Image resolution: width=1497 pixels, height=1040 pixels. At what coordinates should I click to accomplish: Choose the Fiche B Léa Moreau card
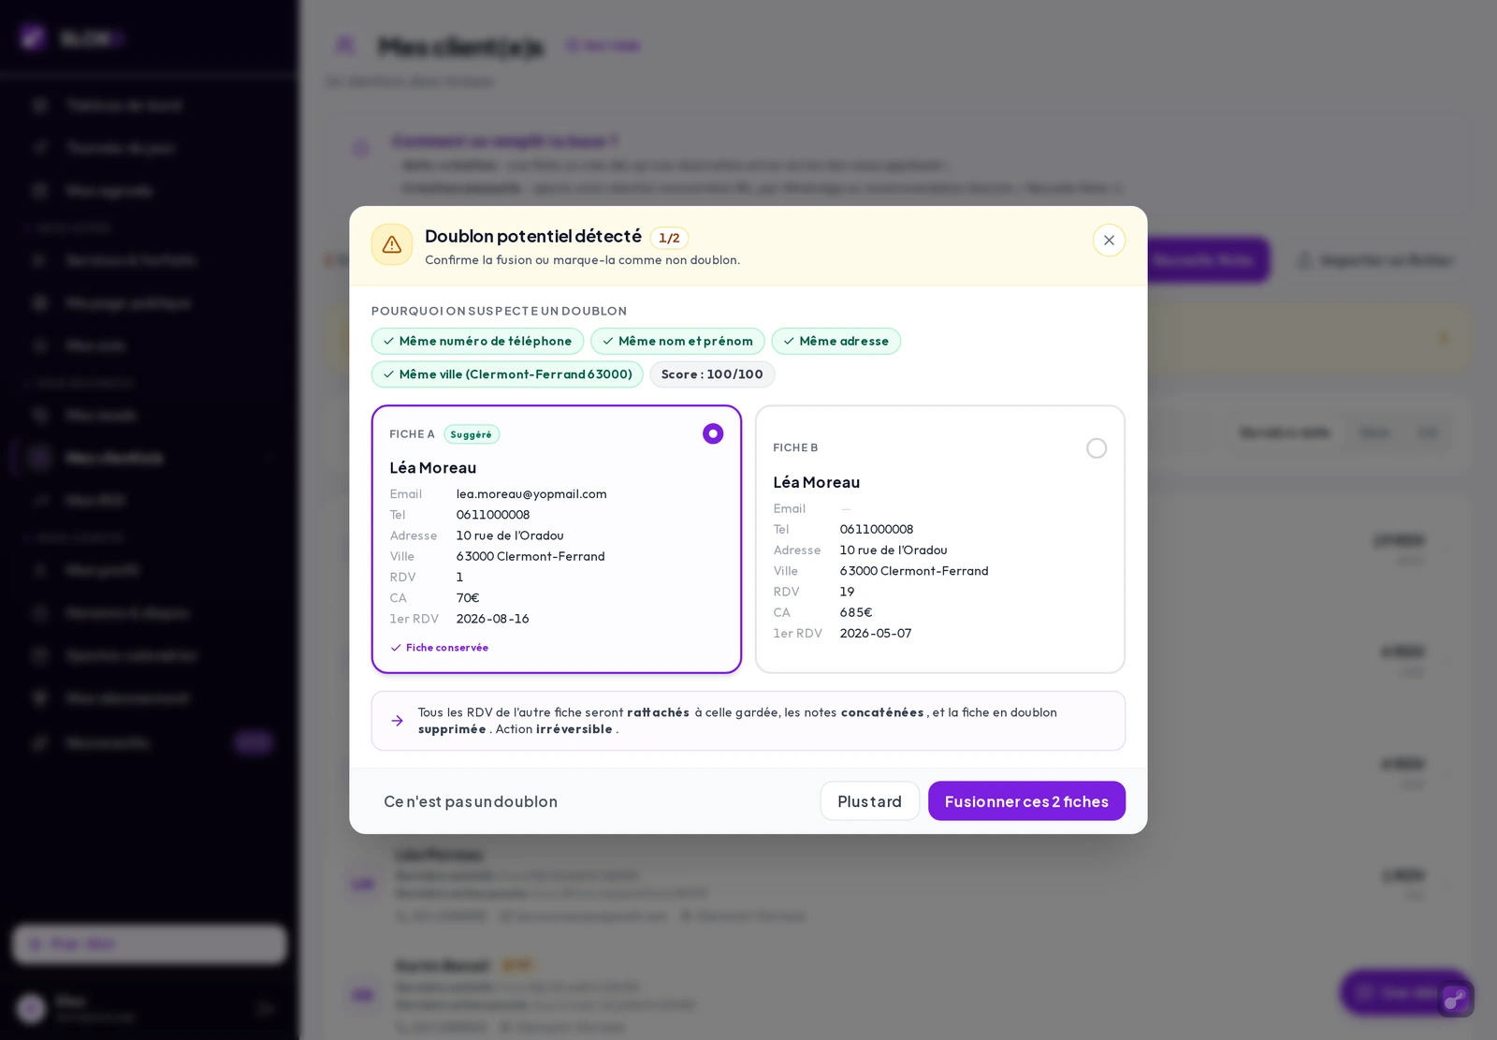(939, 539)
